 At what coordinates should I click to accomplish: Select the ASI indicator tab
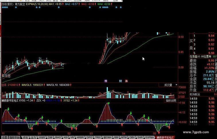click(x=66, y=137)
